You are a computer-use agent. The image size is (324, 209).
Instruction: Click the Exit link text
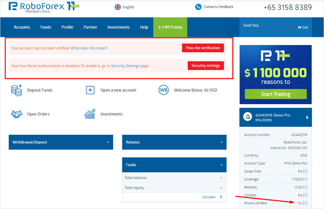coord(305,27)
